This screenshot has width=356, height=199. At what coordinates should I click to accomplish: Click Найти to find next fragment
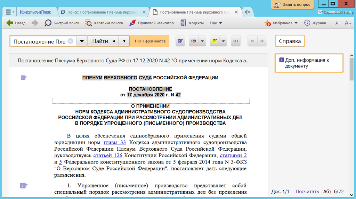103,41
